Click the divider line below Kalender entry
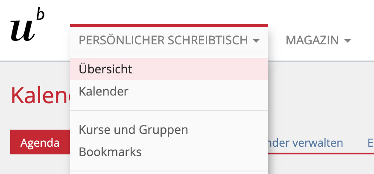 (169, 110)
